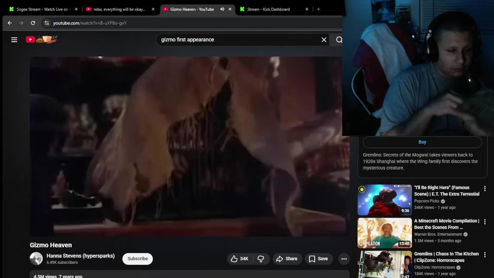Click the Gizmo Heaven video title

(x=51, y=245)
